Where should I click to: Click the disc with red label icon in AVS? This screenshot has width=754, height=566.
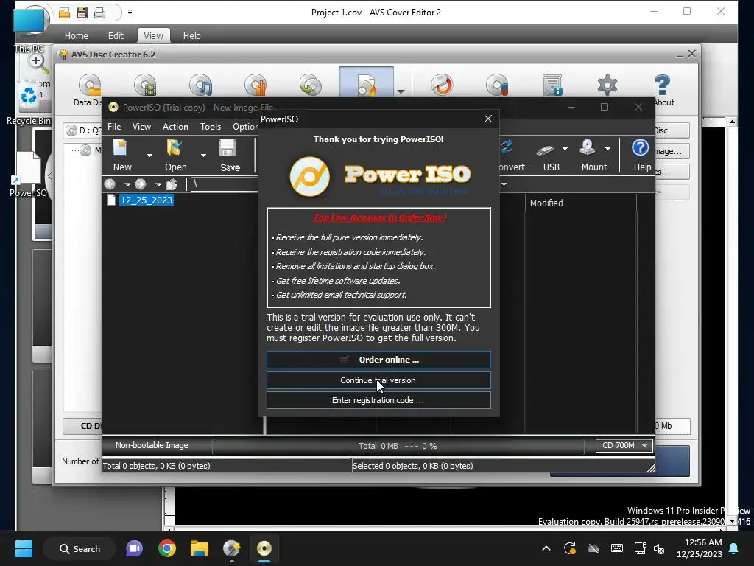[497, 85]
